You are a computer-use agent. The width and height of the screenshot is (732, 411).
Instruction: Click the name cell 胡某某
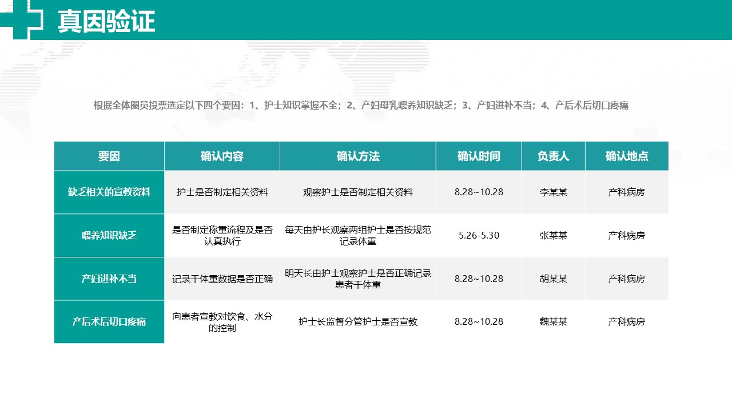pyautogui.click(x=553, y=279)
